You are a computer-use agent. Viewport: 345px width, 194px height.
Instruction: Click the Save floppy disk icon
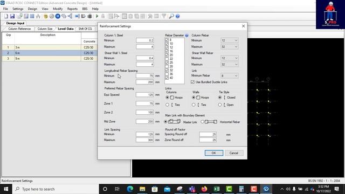(12, 16)
